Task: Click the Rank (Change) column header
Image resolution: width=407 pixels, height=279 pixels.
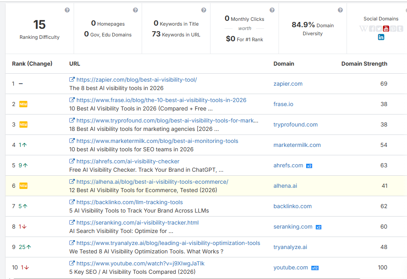Action: click(32, 64)
